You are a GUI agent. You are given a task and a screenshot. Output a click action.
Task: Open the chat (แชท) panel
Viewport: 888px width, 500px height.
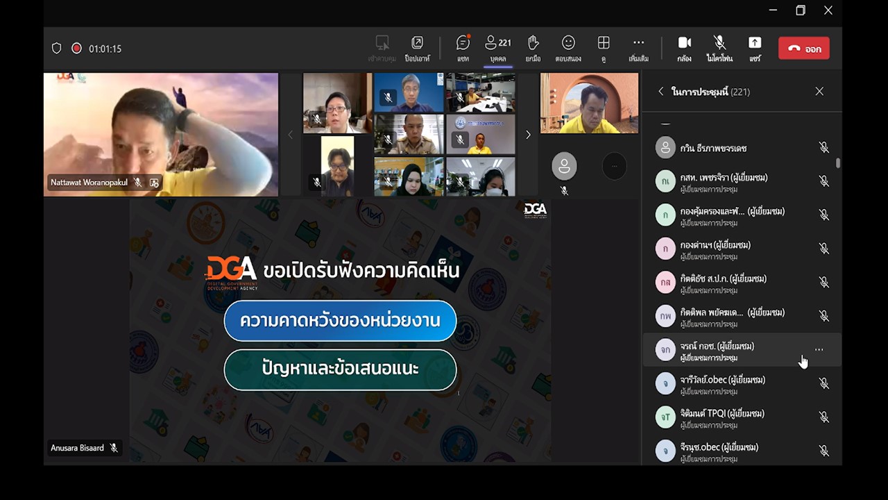[x=463, y=48]
